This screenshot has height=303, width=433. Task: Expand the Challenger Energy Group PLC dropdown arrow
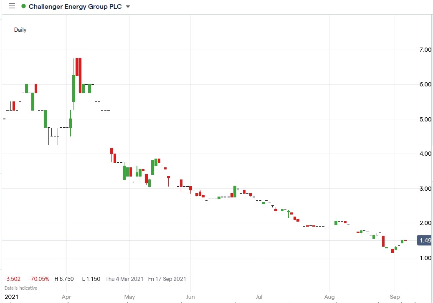tap(128, 7)
